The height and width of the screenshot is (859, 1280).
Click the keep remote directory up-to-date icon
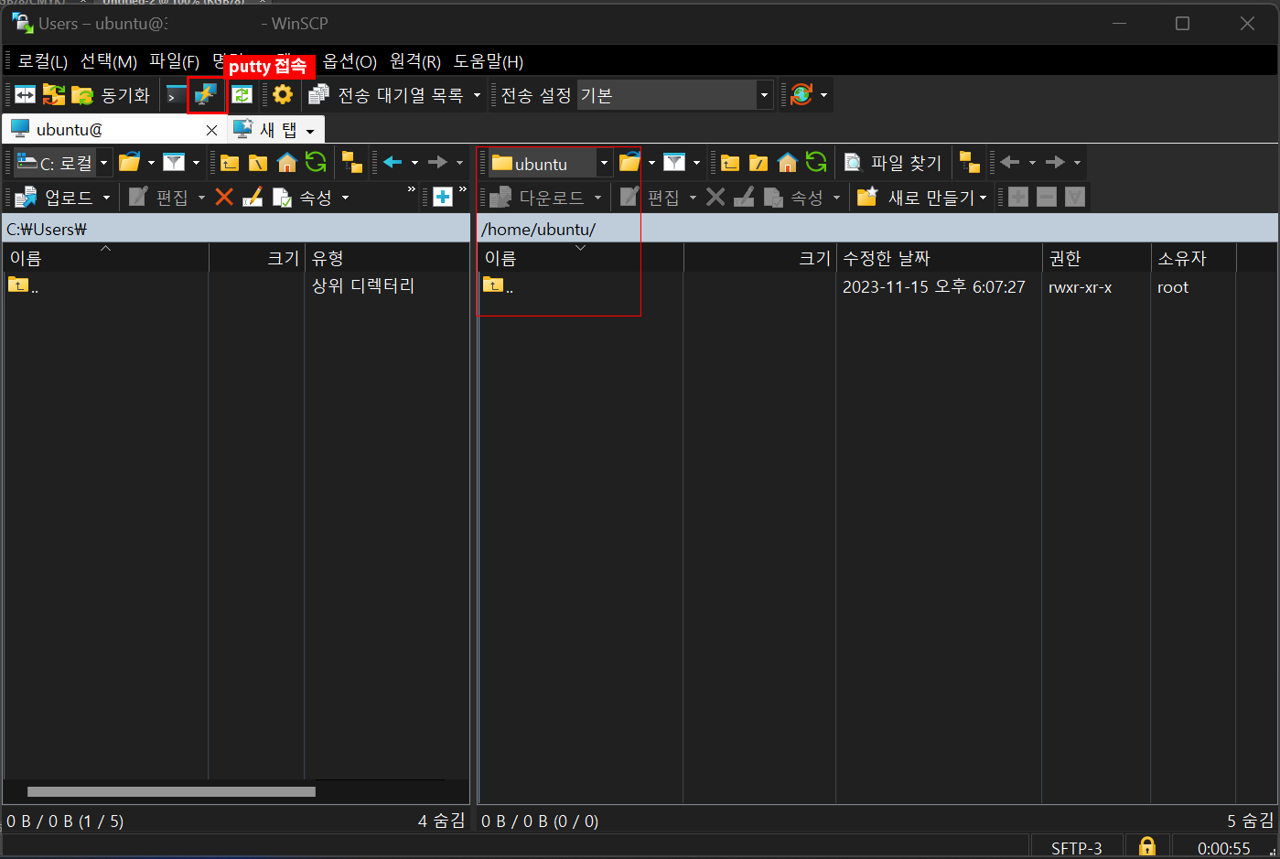pyautogui.click(x=54, y=94)
